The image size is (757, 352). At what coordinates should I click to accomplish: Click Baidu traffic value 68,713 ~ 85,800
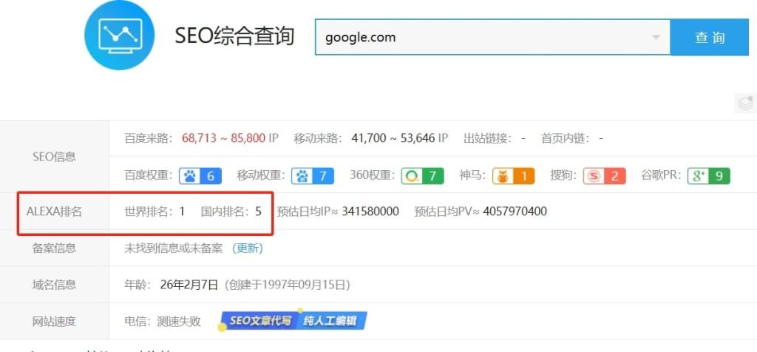(223, 138)
